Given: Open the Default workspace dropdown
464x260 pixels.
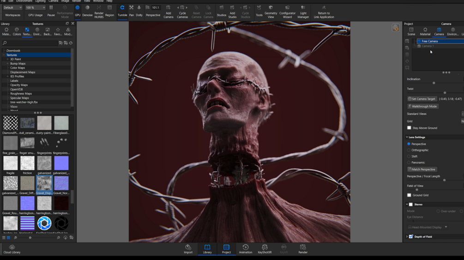Looking at the screenshot, I should click(13, 7).
